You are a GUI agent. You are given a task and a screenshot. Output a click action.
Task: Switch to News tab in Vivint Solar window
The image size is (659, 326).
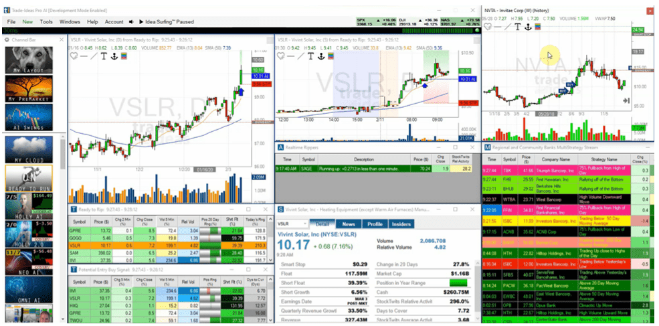click(x=349, y=224)
